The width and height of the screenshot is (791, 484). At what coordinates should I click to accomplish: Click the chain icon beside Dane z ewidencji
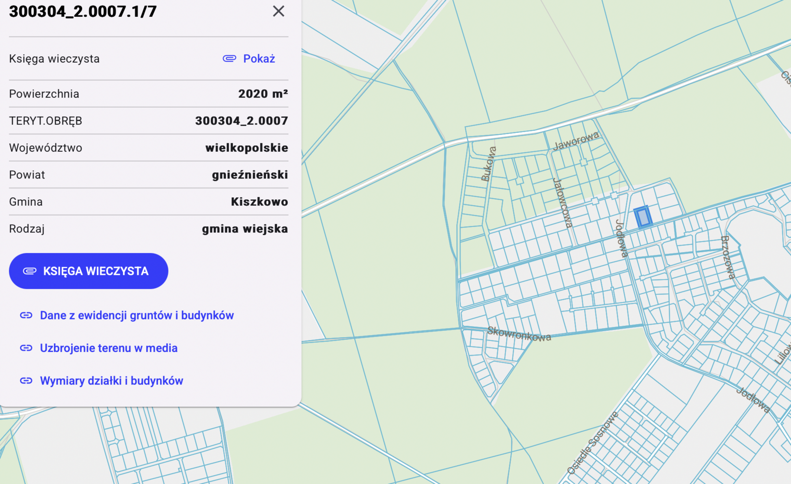coord(26,315)
